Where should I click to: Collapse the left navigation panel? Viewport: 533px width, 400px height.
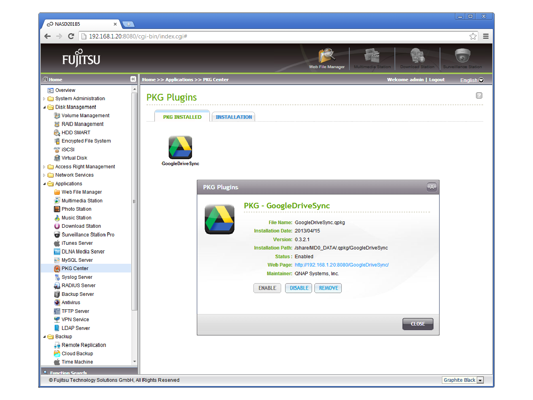[x=133, y=79]
